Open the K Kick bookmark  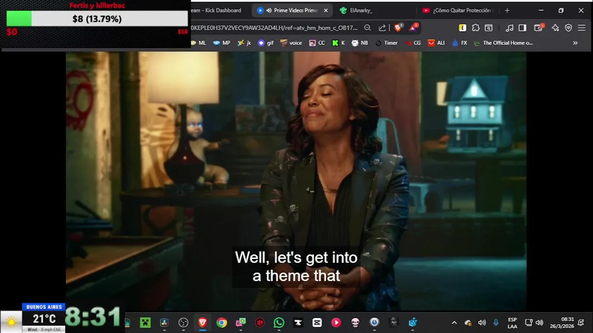339,43
